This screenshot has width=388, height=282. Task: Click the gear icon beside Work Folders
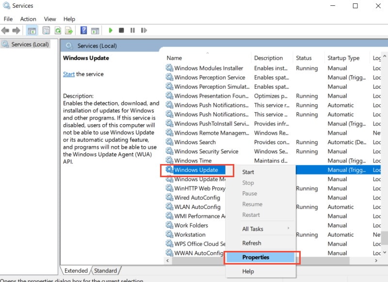(x=169, y=225)
